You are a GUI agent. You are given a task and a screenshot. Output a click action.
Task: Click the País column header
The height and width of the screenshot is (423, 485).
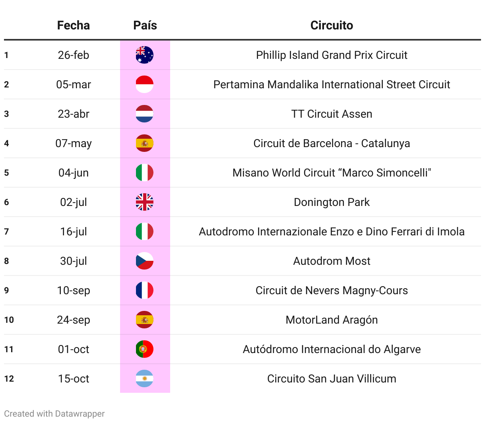145,25
